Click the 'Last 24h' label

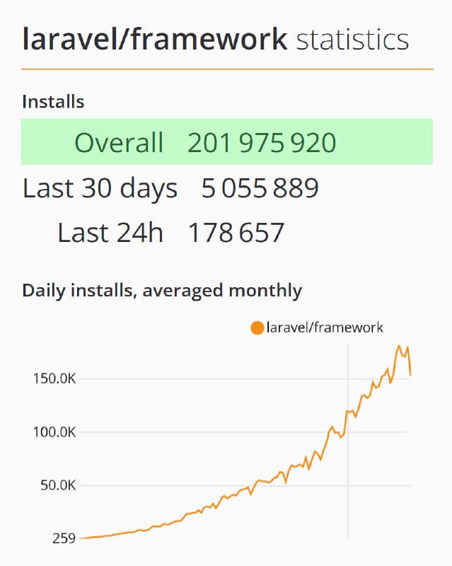110,233
